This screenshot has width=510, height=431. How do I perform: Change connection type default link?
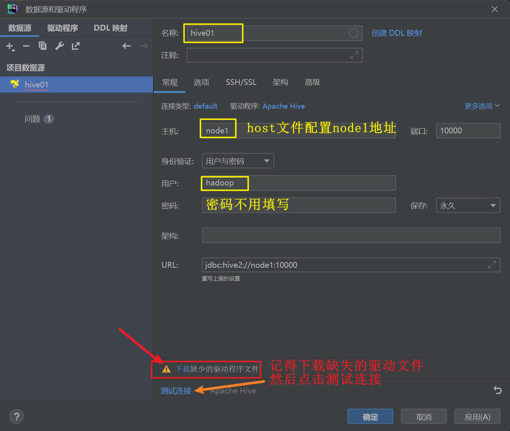click(x=205, y=106)
